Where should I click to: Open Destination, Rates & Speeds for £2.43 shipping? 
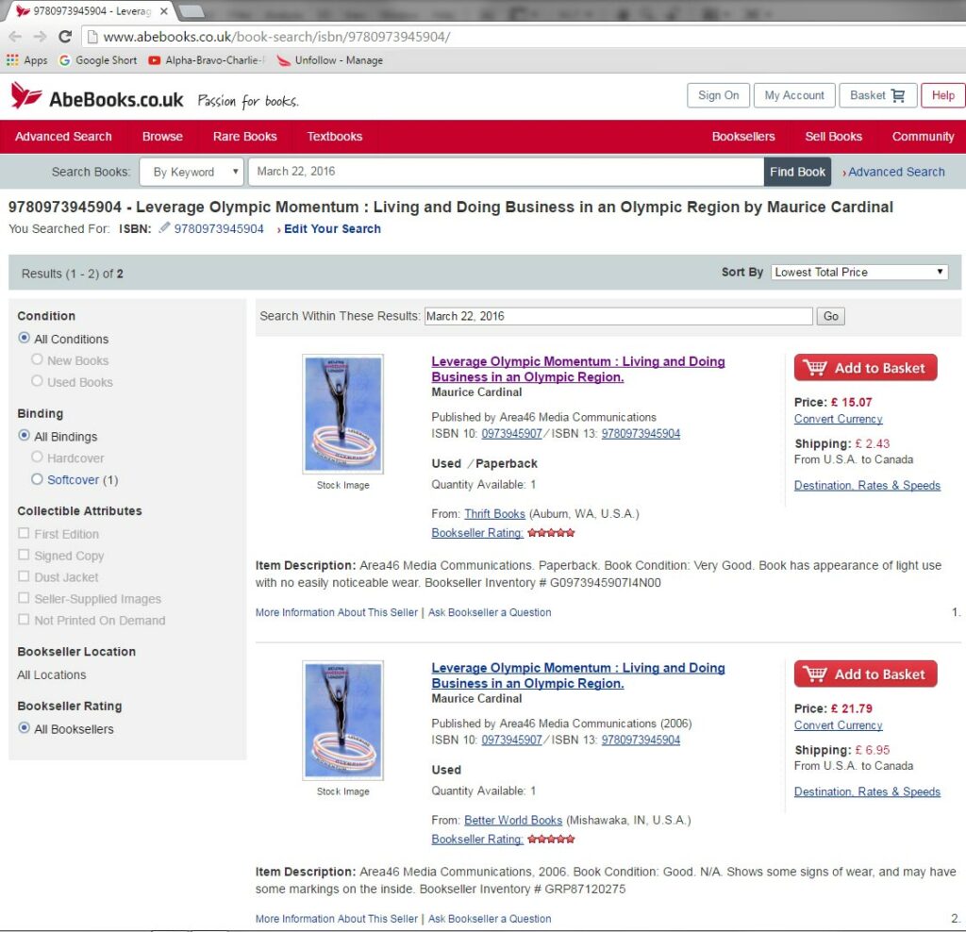868,486
